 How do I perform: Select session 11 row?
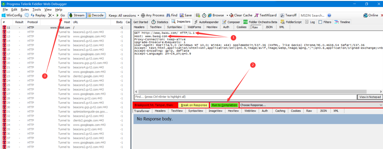coord(65,28)
